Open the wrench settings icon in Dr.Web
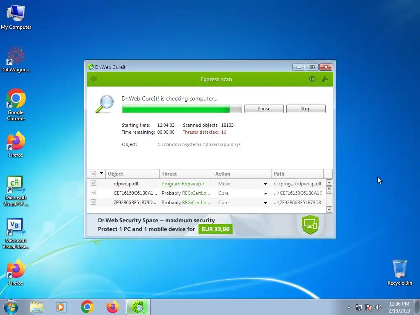420x315 pixels. 325,79
